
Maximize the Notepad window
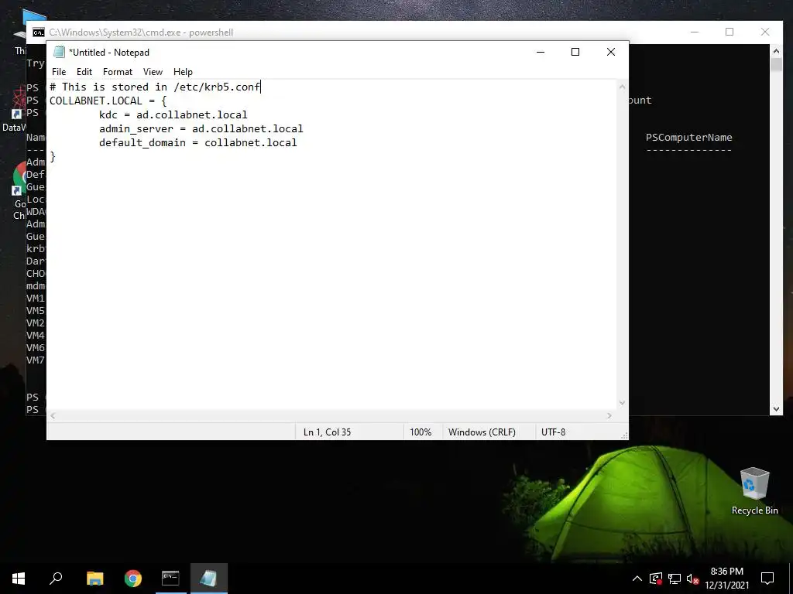pos(575,52)
